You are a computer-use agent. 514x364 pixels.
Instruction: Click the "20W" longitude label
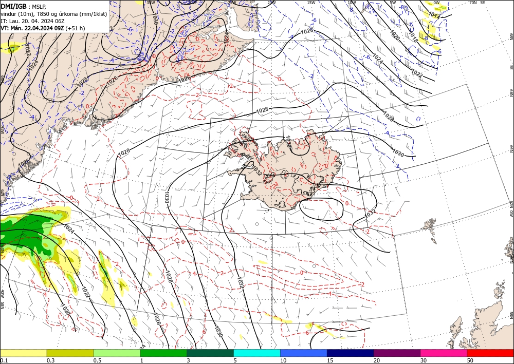pos(271,3)
